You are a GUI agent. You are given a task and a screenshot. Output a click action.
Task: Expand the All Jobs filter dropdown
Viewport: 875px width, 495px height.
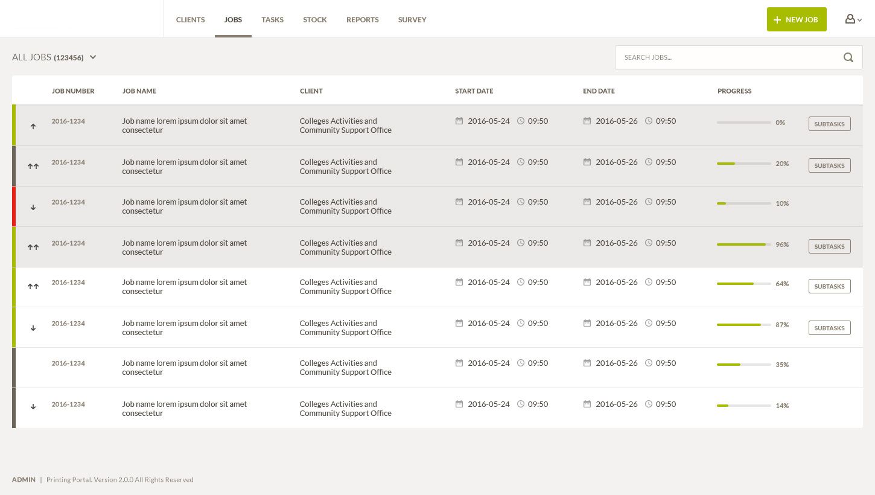coord(93,57)
